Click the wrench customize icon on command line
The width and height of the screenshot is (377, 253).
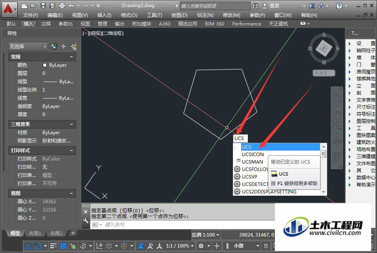(86, 220)
